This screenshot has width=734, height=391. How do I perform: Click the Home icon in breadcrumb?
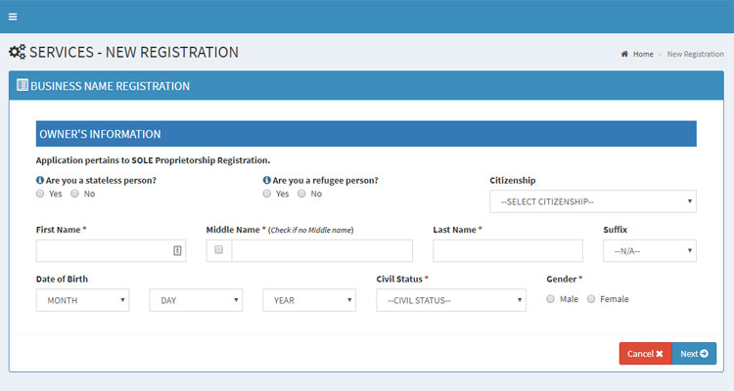coord(624,54)
